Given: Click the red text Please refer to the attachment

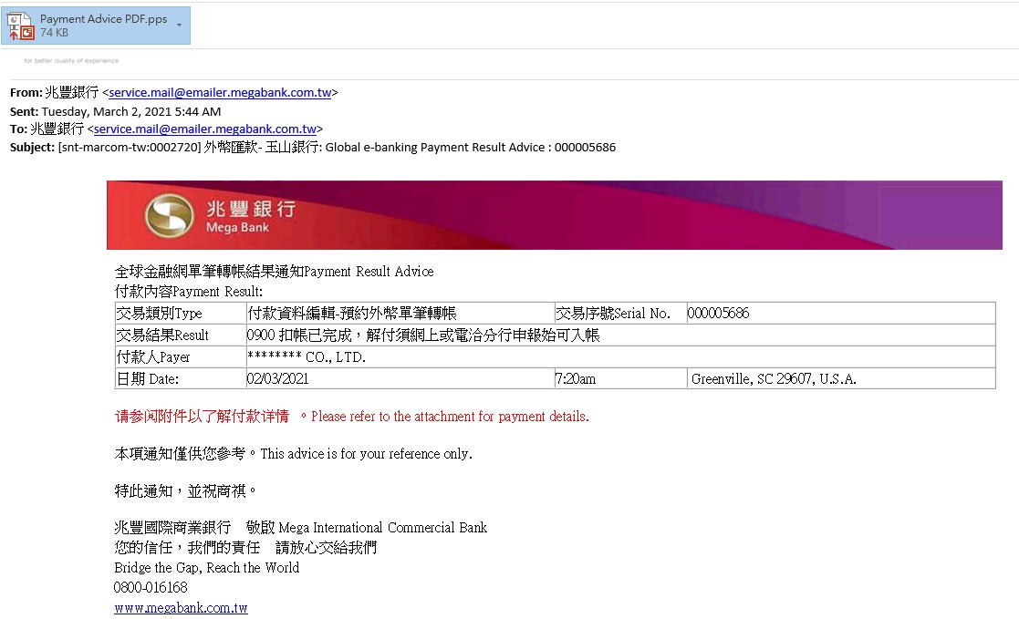Looking at the screenshot, I should (x=450, y=417).
